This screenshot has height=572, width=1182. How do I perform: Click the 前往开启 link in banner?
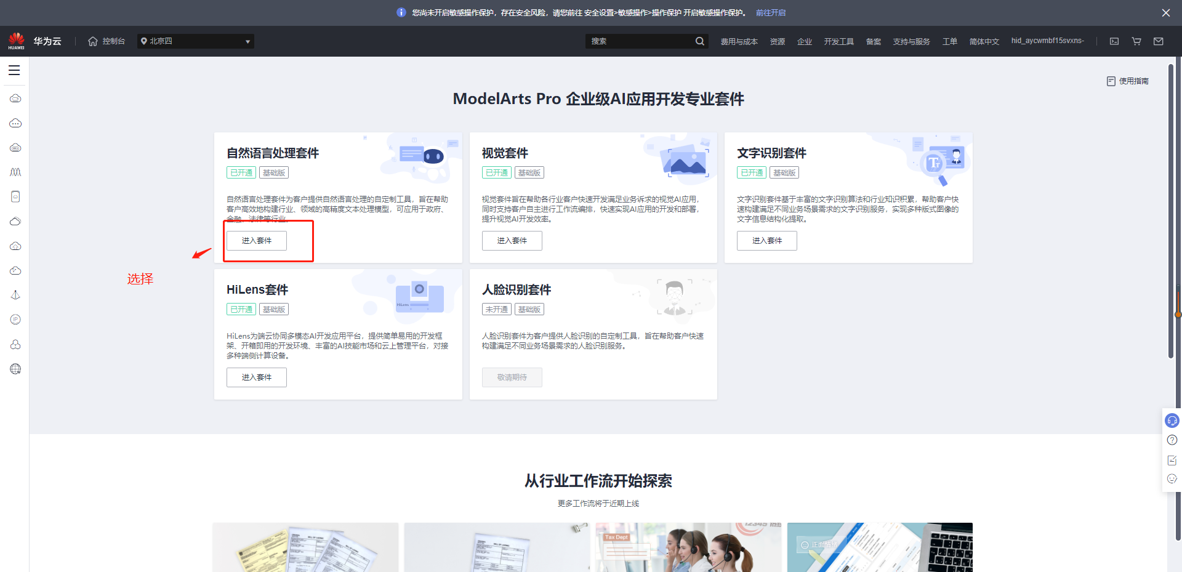click(x=771, y=12)
